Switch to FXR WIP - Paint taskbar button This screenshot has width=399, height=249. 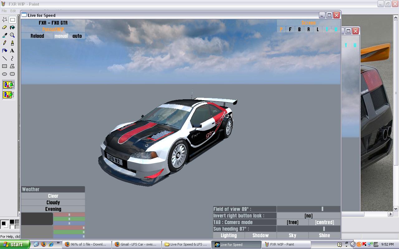(286, 244)
